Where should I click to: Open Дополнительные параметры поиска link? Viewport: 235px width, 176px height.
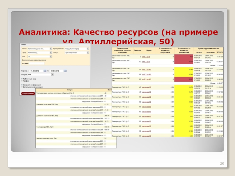(34, 60)
